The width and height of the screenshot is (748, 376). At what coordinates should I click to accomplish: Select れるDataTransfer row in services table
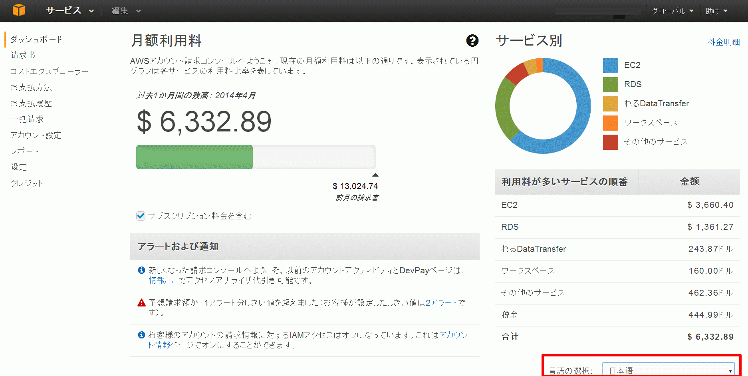tap(617, 249)
